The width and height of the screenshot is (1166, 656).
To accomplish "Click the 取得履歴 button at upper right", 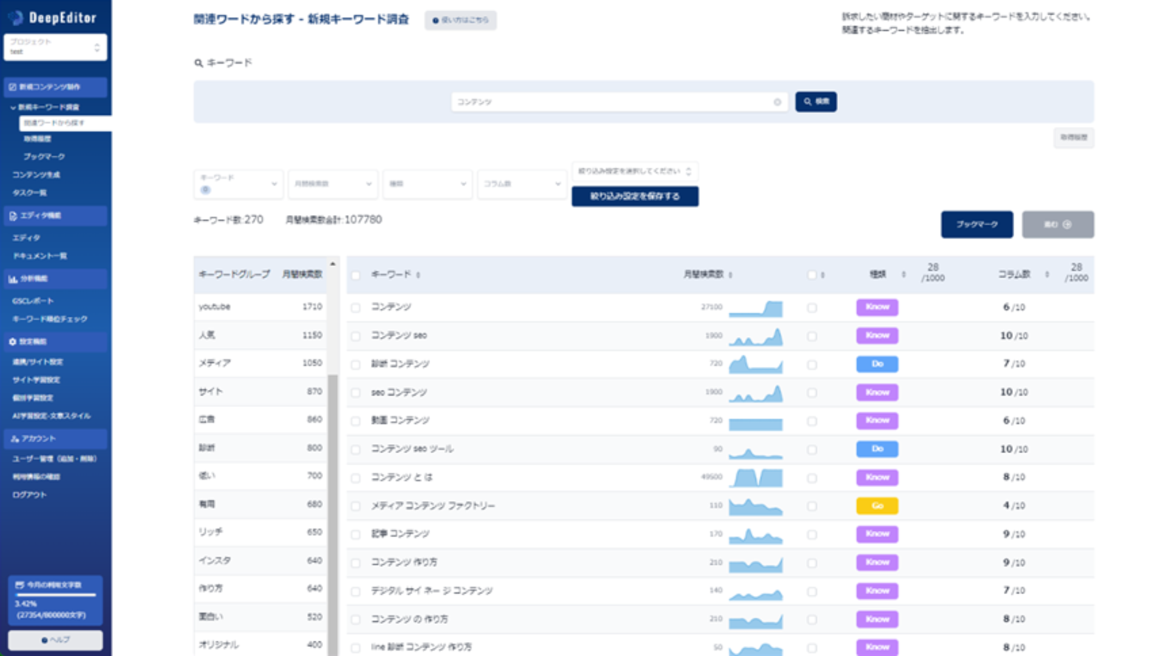I will pyautogui.click(x=1074, y=137).
